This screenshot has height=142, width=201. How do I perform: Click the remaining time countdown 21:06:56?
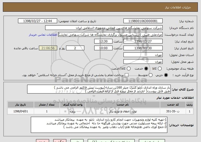click(x=48, y=48)
